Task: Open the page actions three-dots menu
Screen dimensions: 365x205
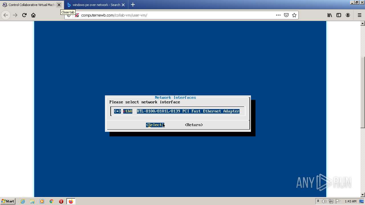Action: [x=278, y=15]
